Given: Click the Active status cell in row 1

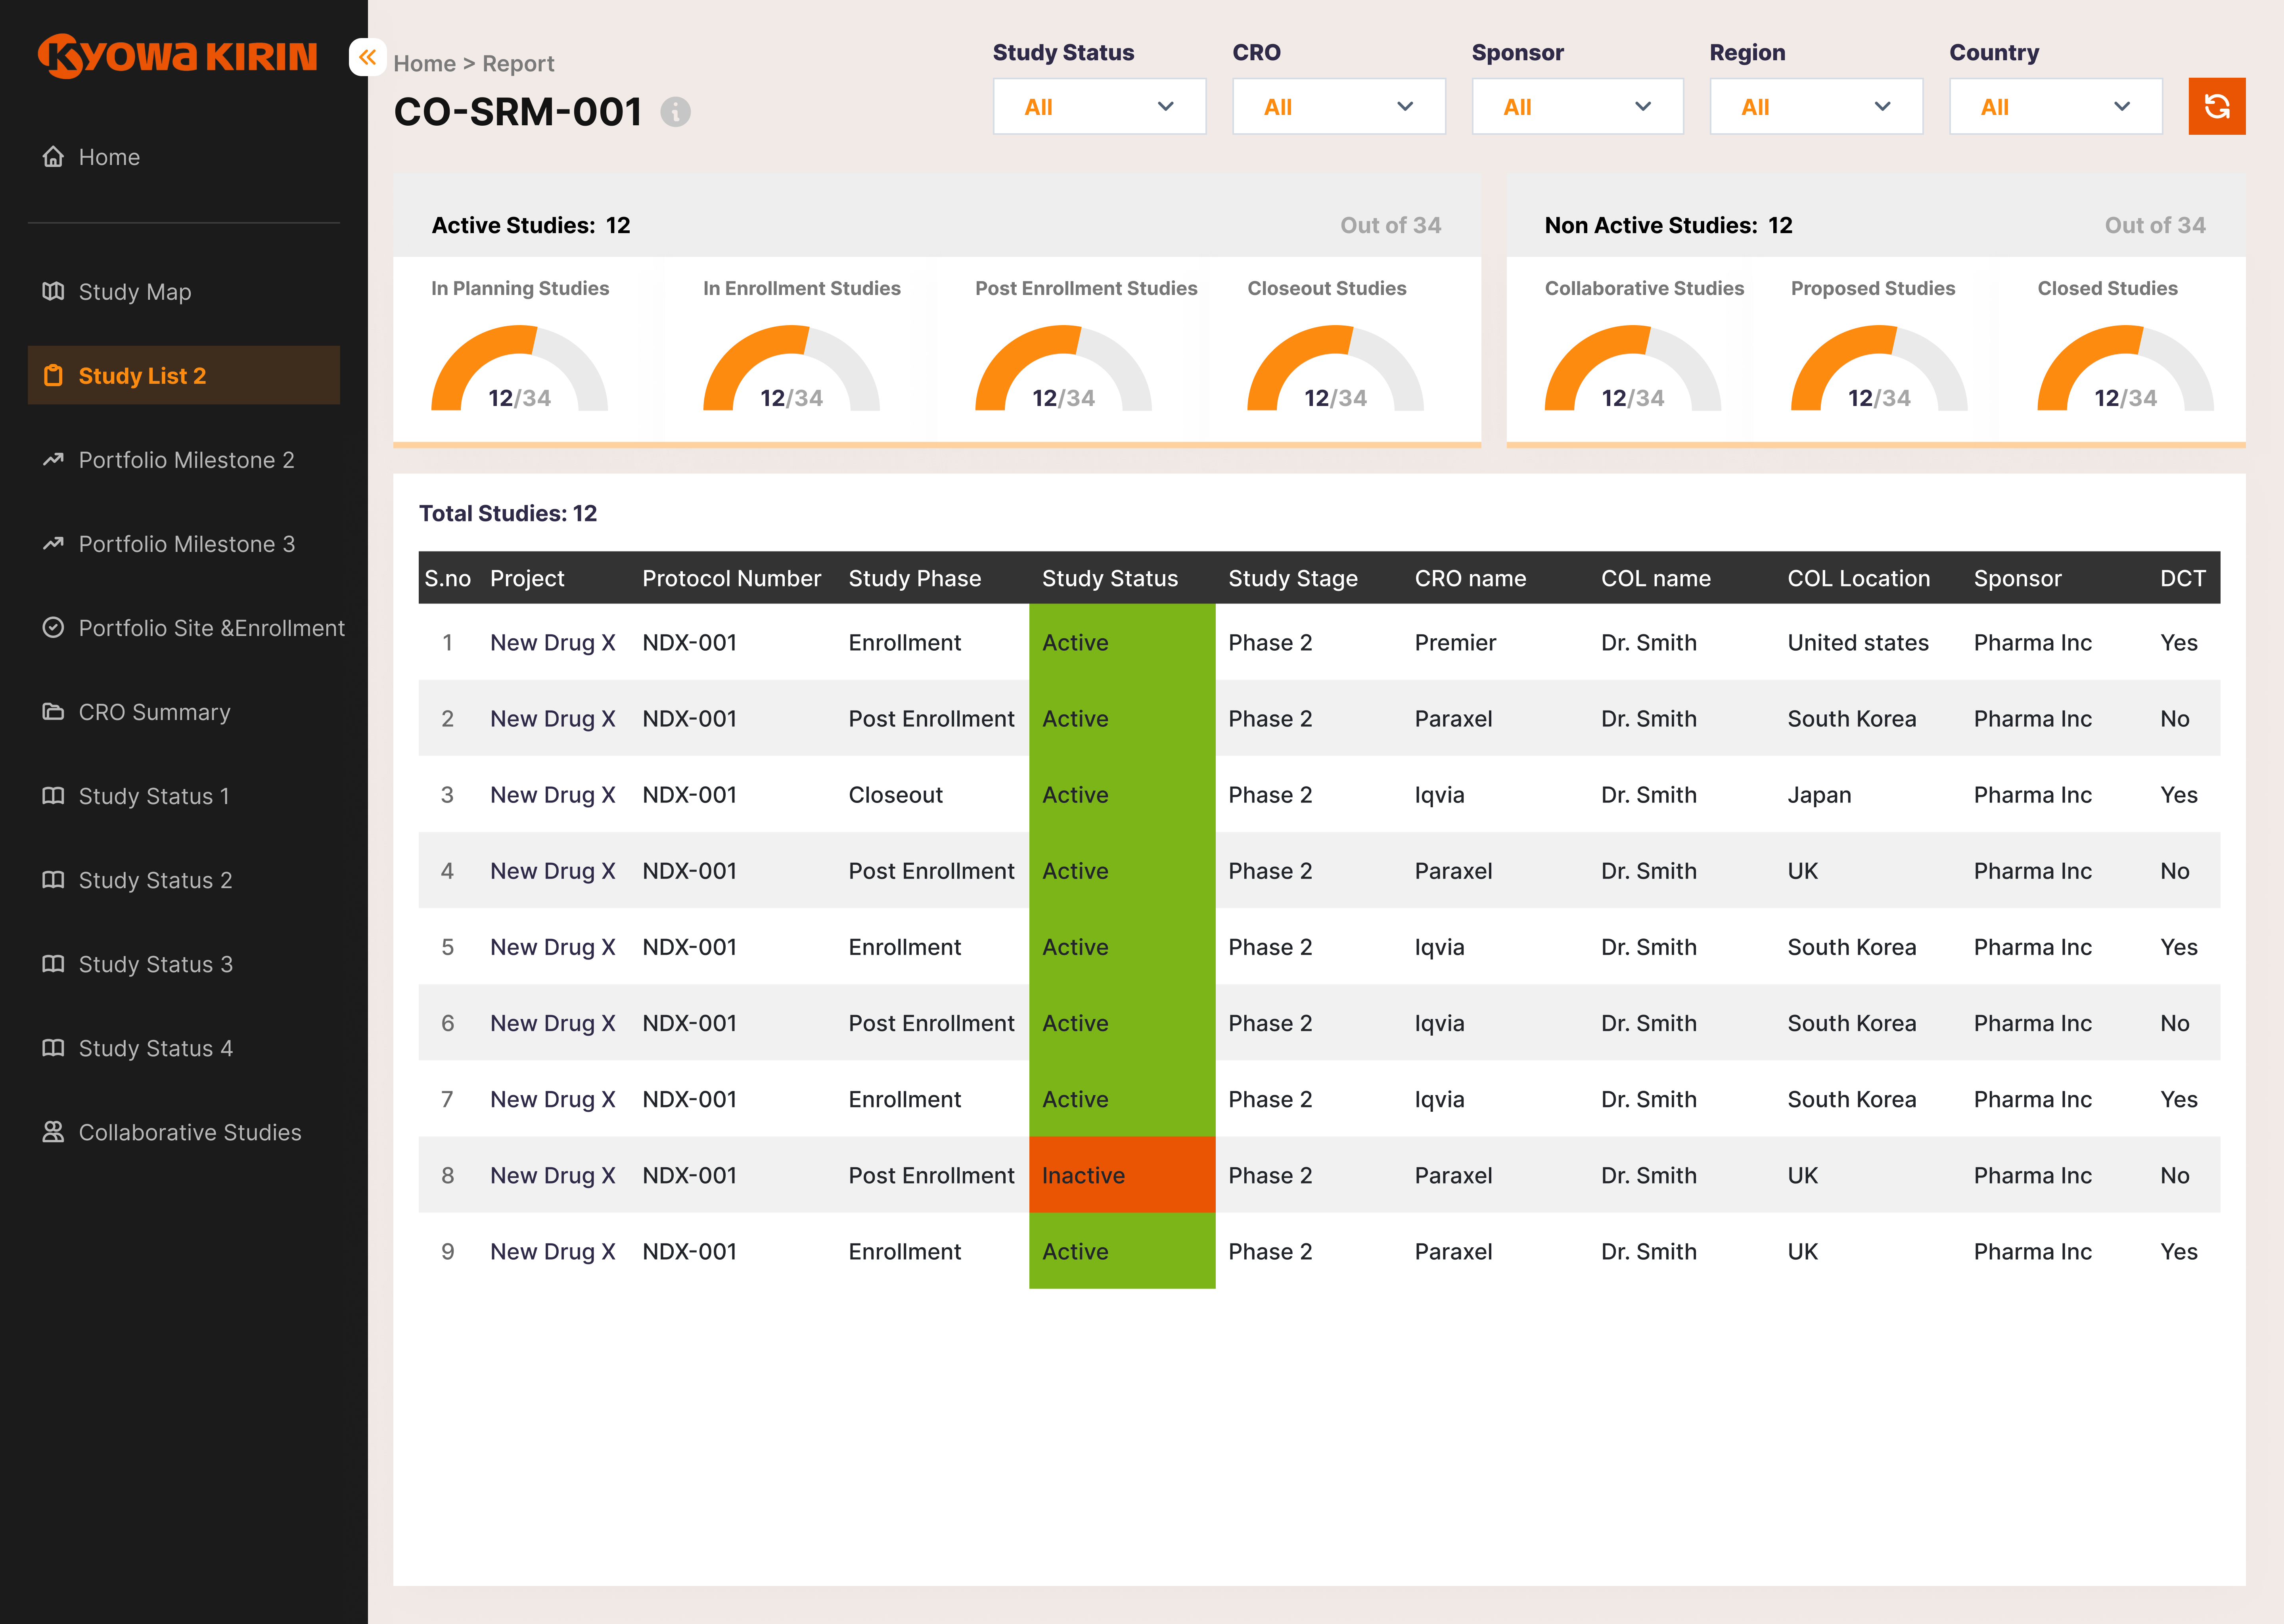Looking at the screenshot, I should [1122, 642].
